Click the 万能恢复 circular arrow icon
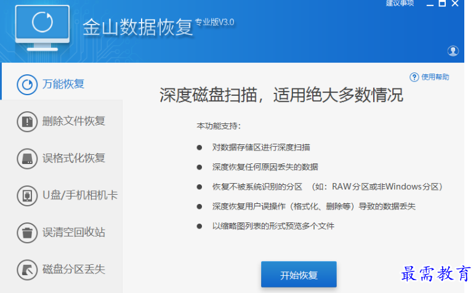 click(27, 85)
